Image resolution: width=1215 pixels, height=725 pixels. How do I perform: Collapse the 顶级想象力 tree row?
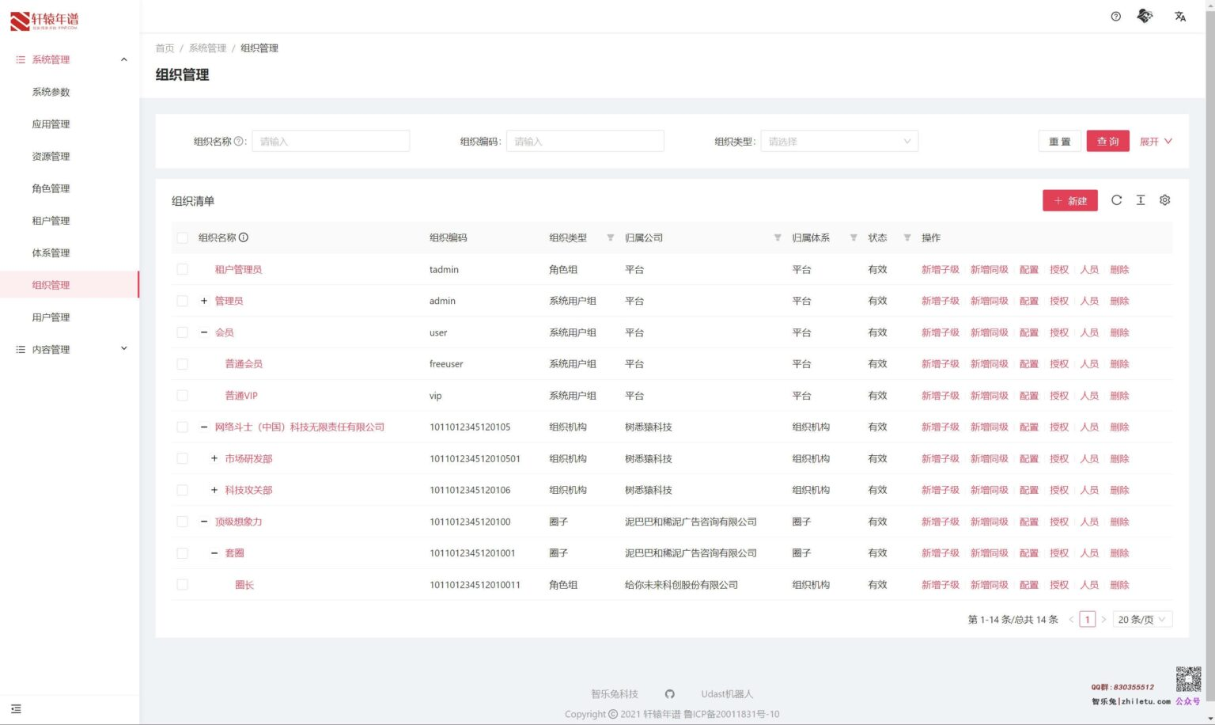pos(204,522)
